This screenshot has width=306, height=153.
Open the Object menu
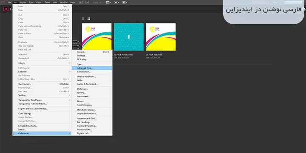[39, 3]
